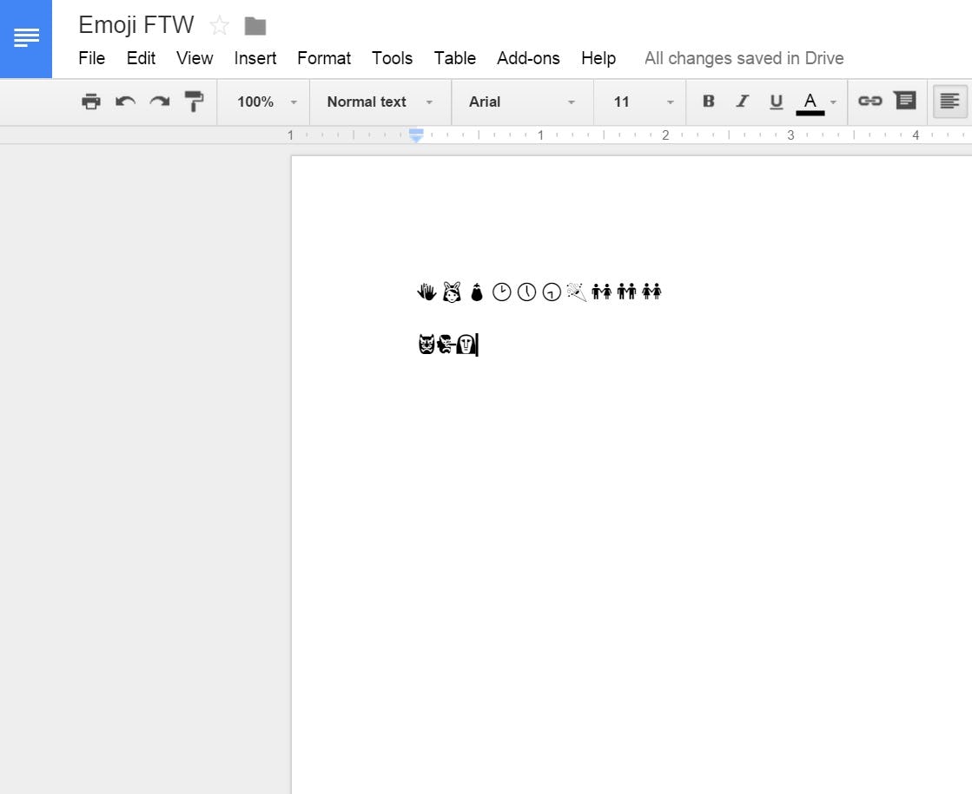Expand the Normal text style dropdown
Image resolution: width=972 pixels, height=794 pixels.
point(379,102)
